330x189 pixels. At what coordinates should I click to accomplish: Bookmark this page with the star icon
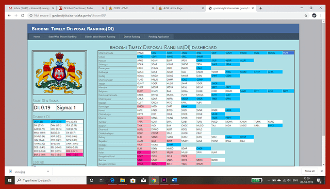[x=306, y=15]
